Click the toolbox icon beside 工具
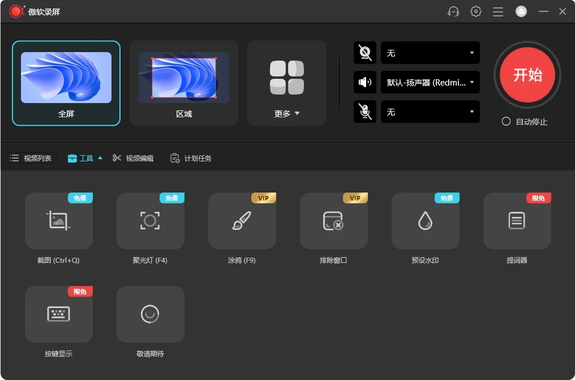The width and height of the screenshot is (575, 380). tap(72, 158)
